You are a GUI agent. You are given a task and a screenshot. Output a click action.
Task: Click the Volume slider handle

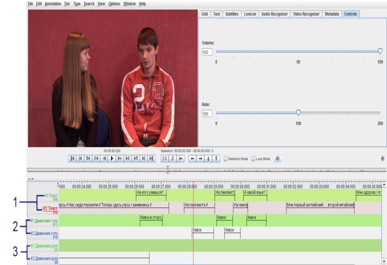tap(380, 51)
